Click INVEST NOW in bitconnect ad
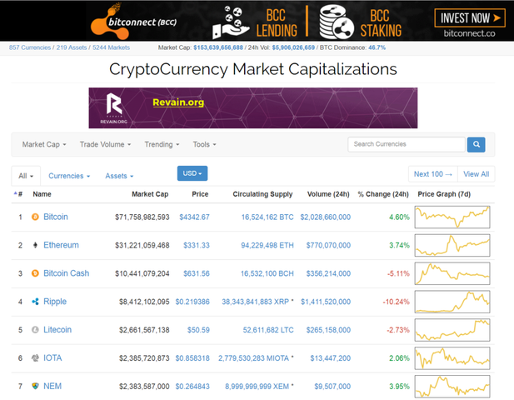The image size is (514, 400). pyautogui.click(x=470, y=18)
